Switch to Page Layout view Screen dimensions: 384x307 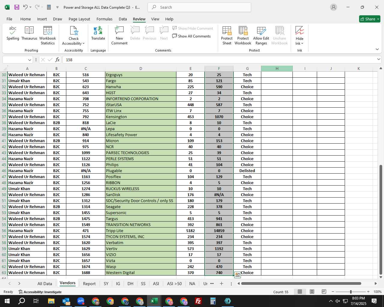(312, 292)
